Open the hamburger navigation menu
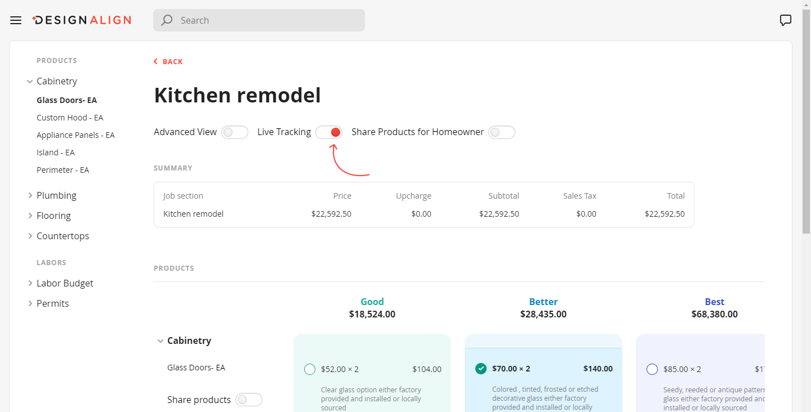This screenshot has width=811, height=412. 16,20
